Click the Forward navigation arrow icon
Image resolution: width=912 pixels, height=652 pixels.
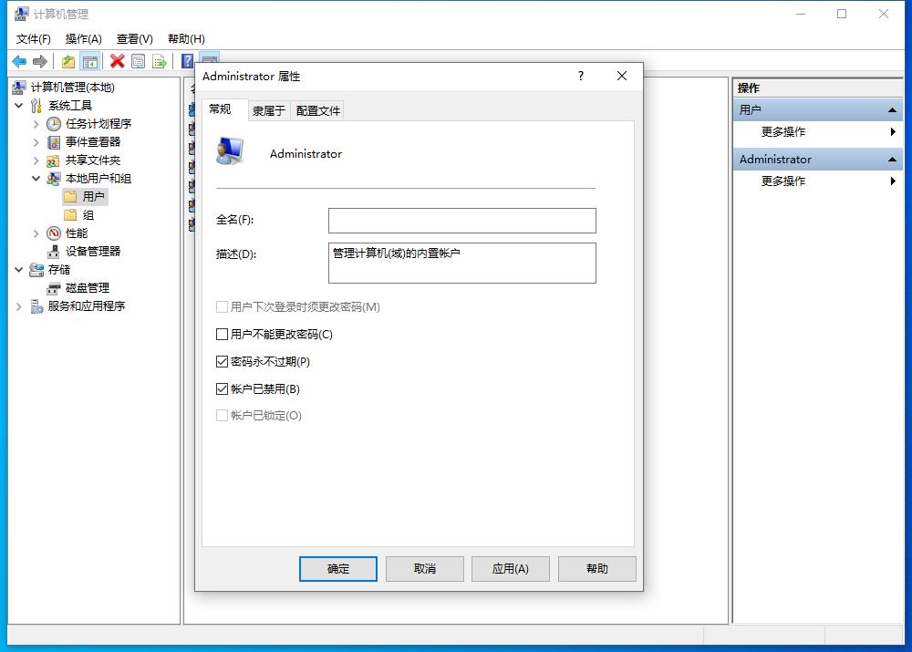[x=40, y=61]
